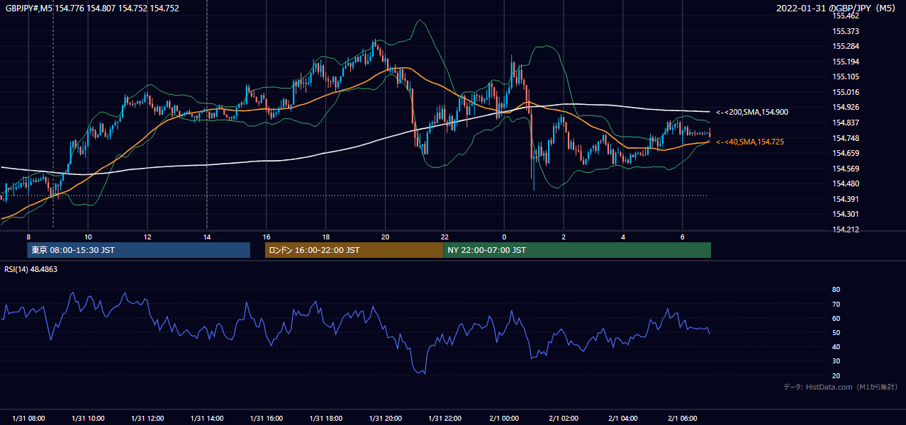The image size is (906, 425).
Task: Click the 1/31 10:00 time label
Action: 88,419
